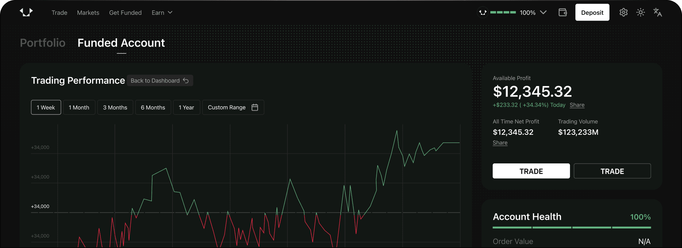
Task: Click the $12,345.32 Available Profit value
Action: [532, 91]
